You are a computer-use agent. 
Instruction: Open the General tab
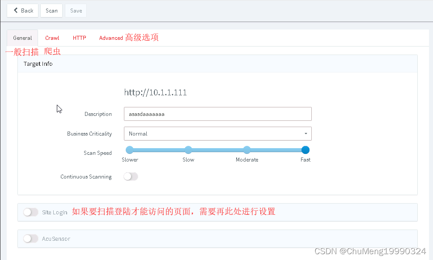pyautogui.click(x=22, y=38)
